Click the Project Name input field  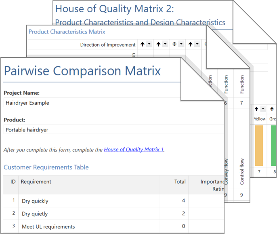click(x=113, y=103)
